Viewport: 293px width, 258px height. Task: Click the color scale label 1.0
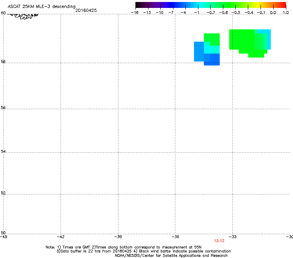point(286,13)
